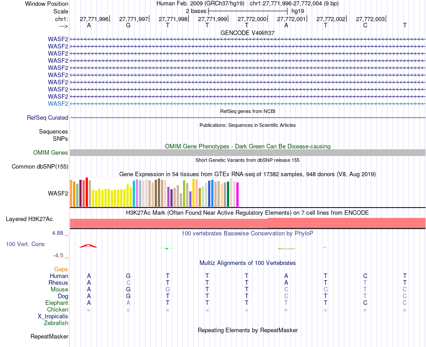The image size is (426, 347).
Task: Click the Sequences track label
Action: [x=53, y=132]
